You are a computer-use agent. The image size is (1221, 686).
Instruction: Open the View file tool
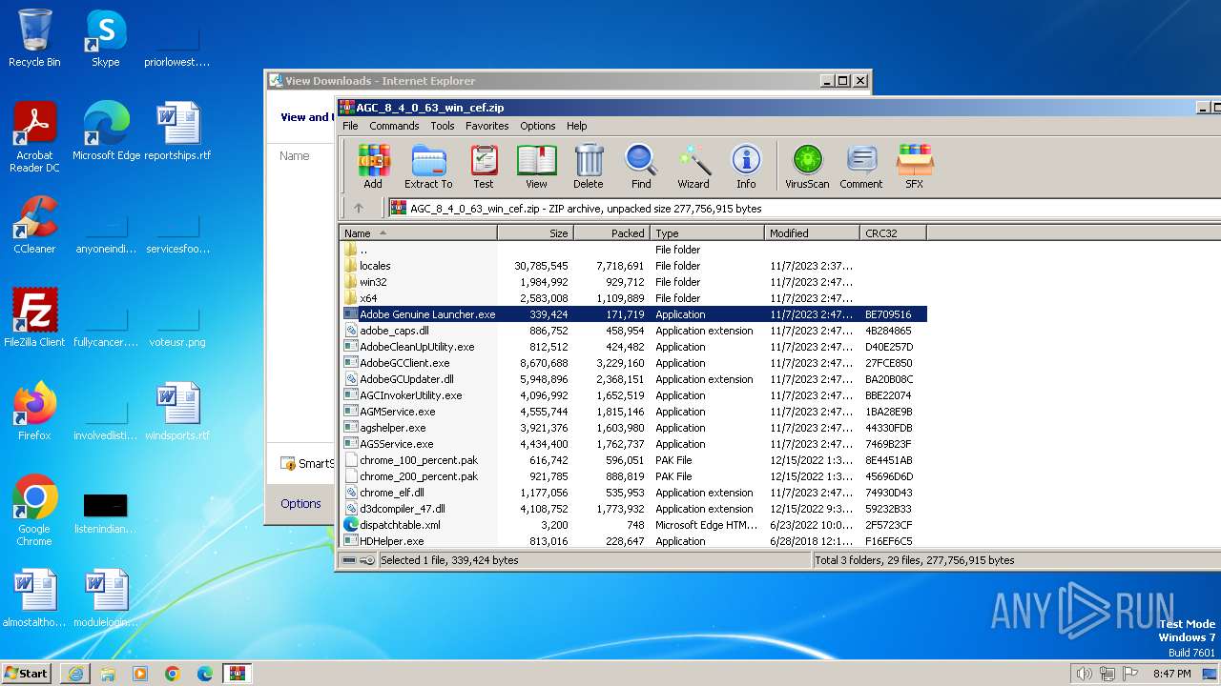(x=536, y=166)
